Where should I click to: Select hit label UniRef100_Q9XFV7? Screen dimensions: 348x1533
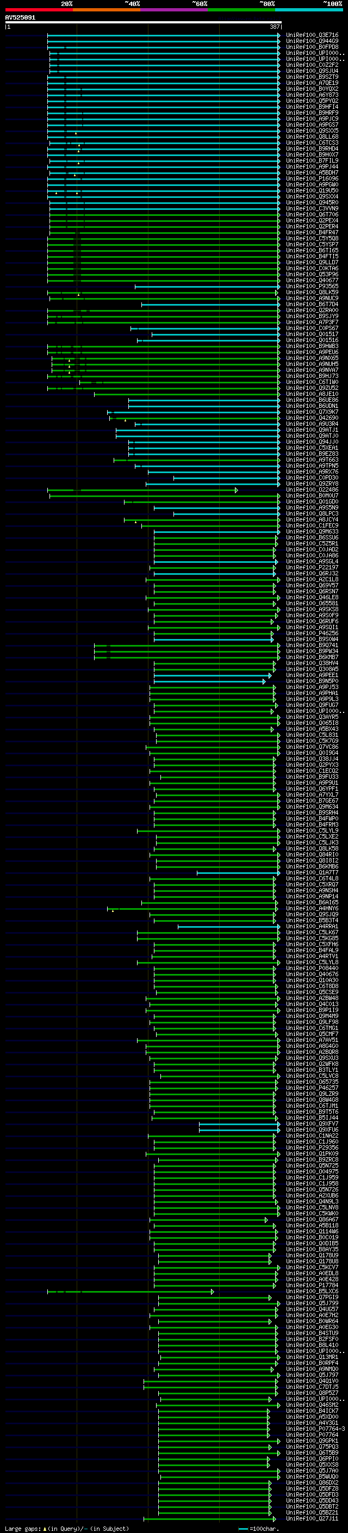click(x=312, y=1124)
